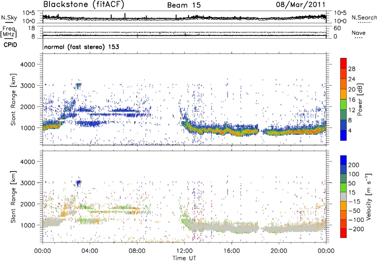Click the '28' tick on Power colorbar
This screenshot has height=261, width=377.
[x=352, y=69]
